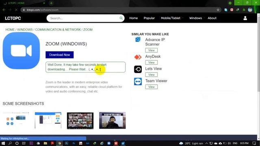Viewport: 260px width, 146px height.
Task: Open a new browser tab
Action: pos(51,3)
